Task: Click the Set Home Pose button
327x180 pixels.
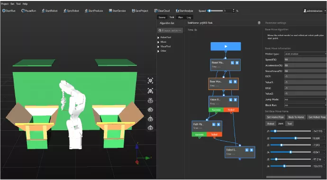Action: click(x=275, y=117)
